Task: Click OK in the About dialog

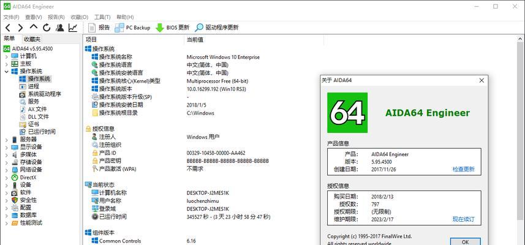Action: 465,241
